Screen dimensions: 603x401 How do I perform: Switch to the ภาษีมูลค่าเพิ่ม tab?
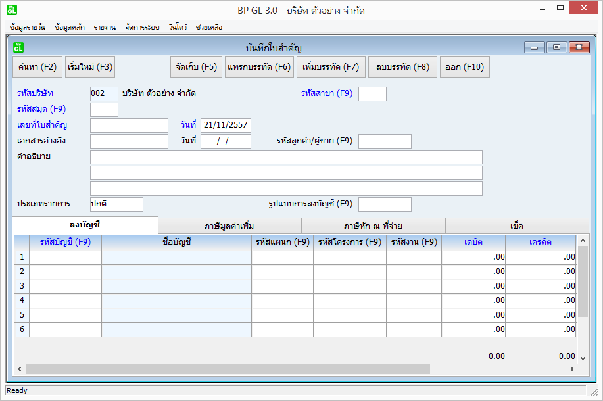(x=229, y=225)
